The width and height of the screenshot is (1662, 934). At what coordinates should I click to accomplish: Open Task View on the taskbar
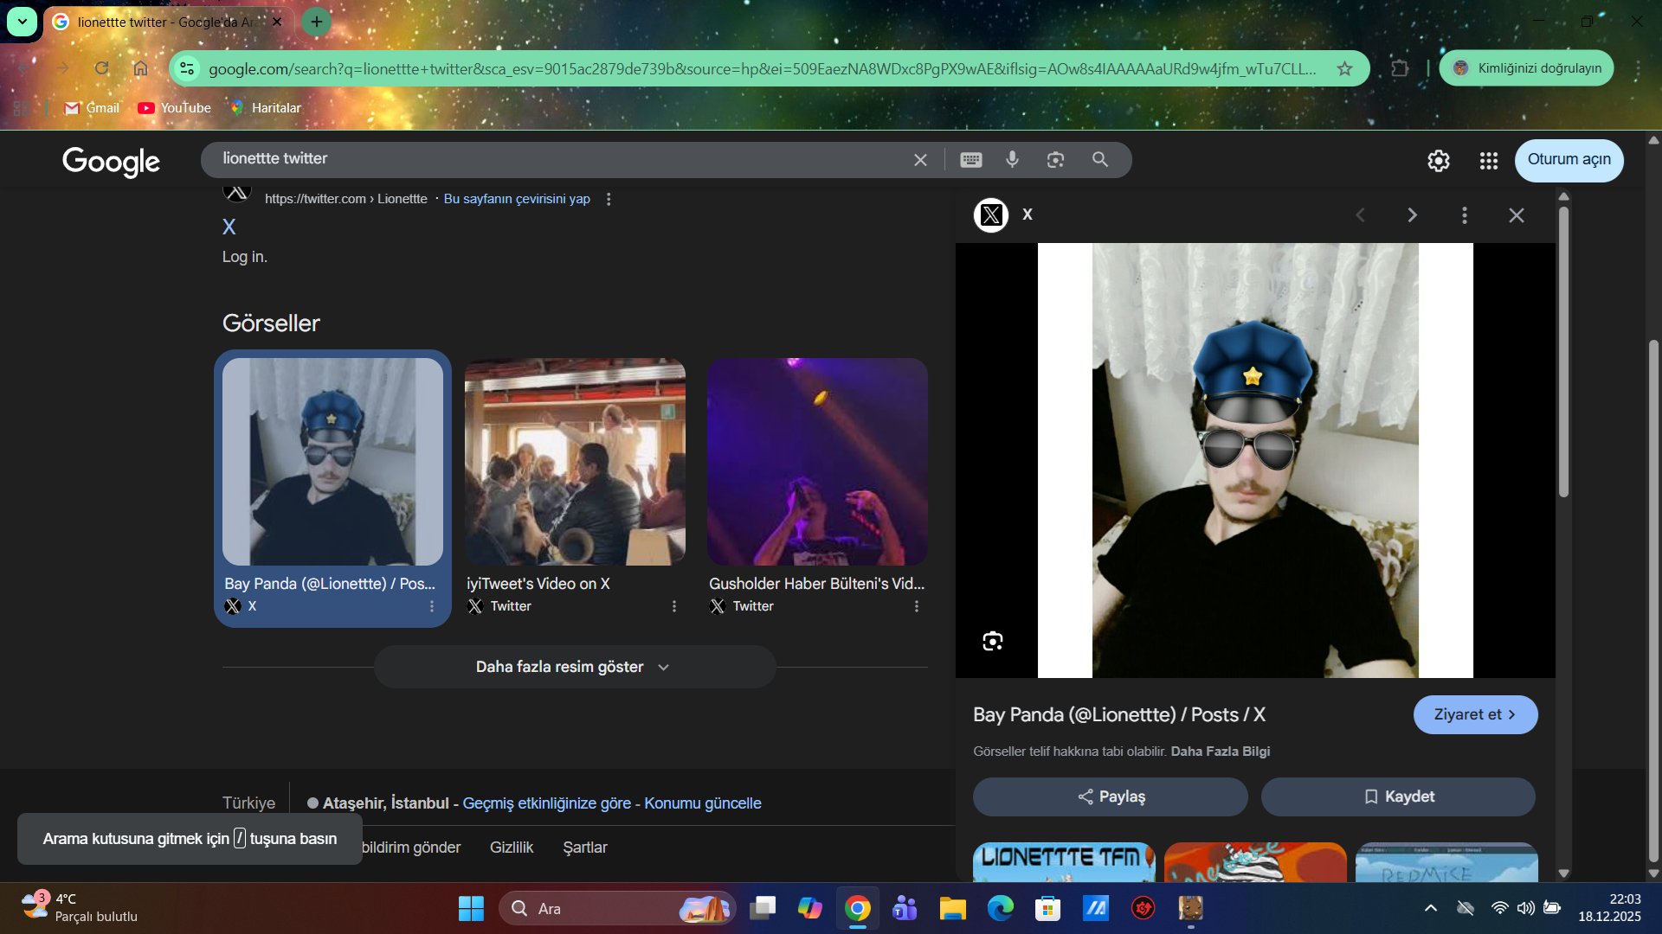tap(763, 908)
